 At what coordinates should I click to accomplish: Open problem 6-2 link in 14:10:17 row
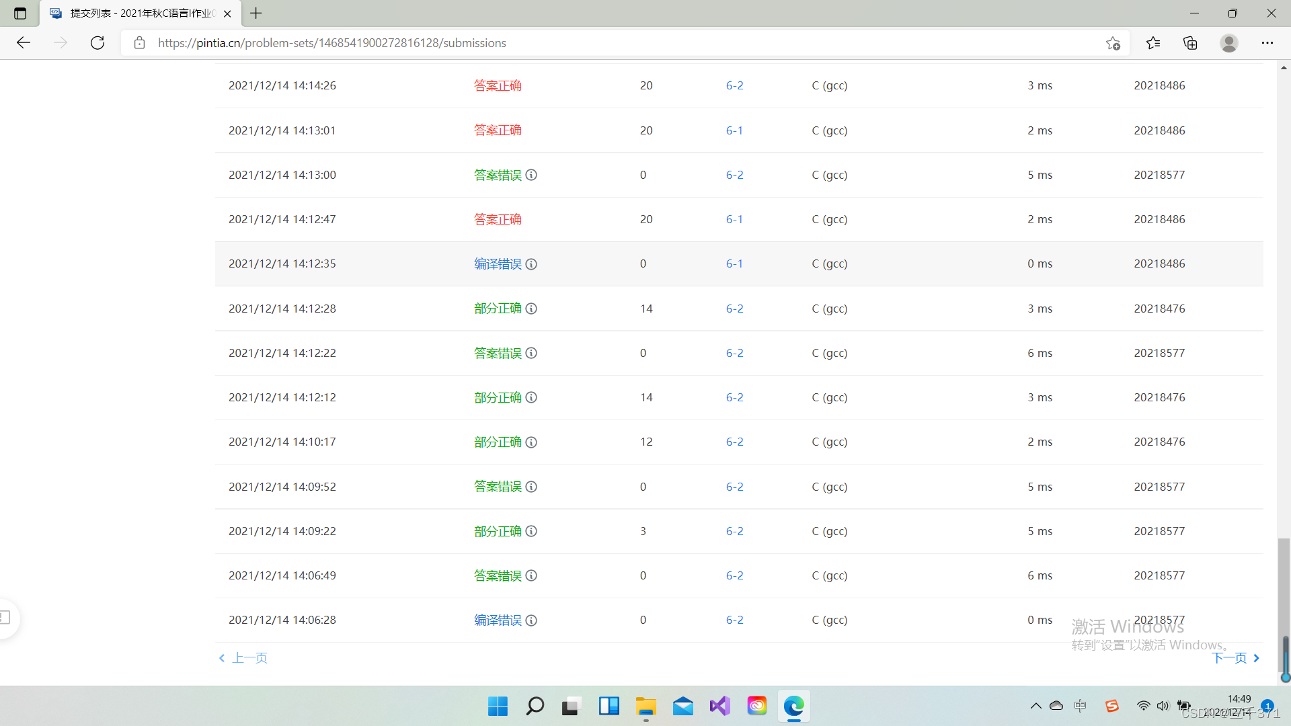pos(734,442)
